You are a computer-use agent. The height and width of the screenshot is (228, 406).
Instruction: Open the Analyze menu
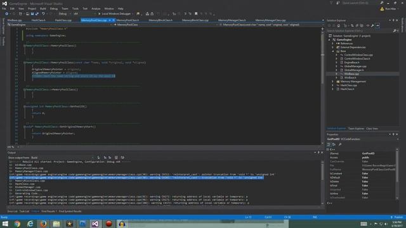coord(96,8)
